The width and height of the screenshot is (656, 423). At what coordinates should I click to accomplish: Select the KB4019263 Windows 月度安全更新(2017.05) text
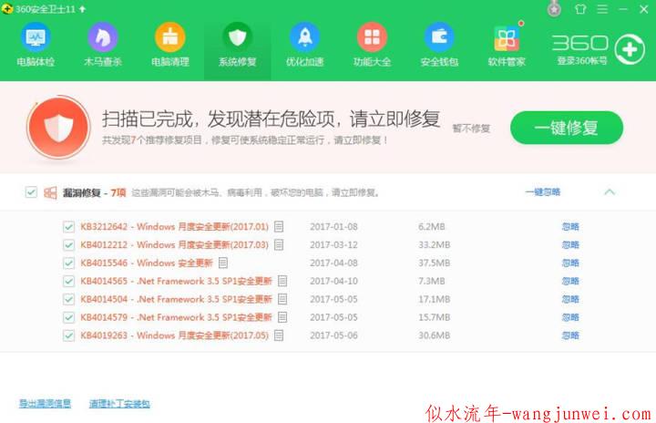tap(174, 335)
